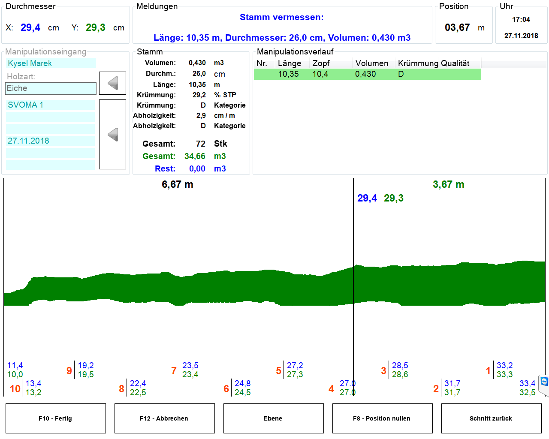Click measurement marker 2
Image resolution: width=549 pixels, height=439 pixels.
[436, 389]
